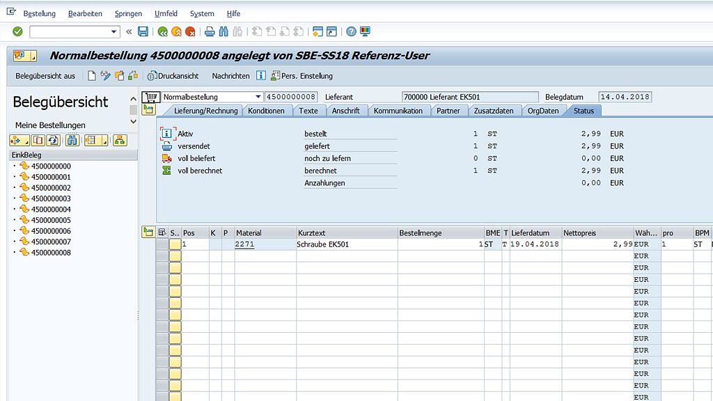Click the Create new document icon
Image resolution: width=713 pixels, height=401 pixels.
[x=91, y=76]
